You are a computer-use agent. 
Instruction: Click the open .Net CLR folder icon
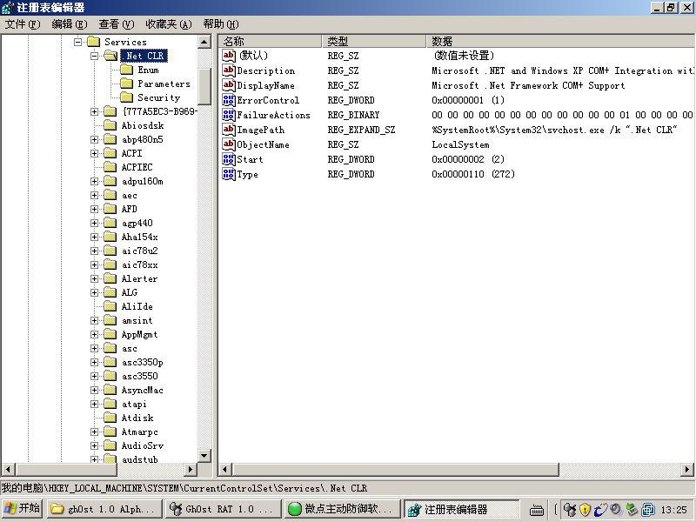point(110,56)
